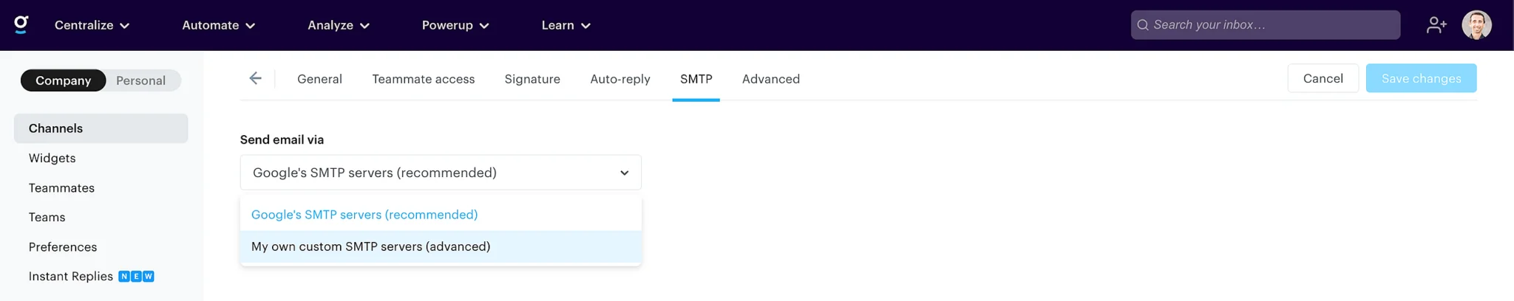Select Google's SMTP servers option in list

tap(441, 215)
